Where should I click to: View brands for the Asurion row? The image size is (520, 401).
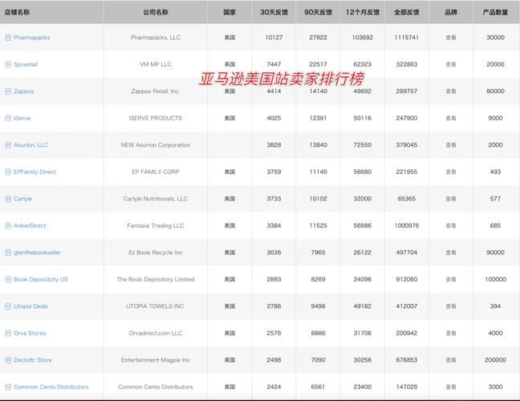(x=451, y=145)
